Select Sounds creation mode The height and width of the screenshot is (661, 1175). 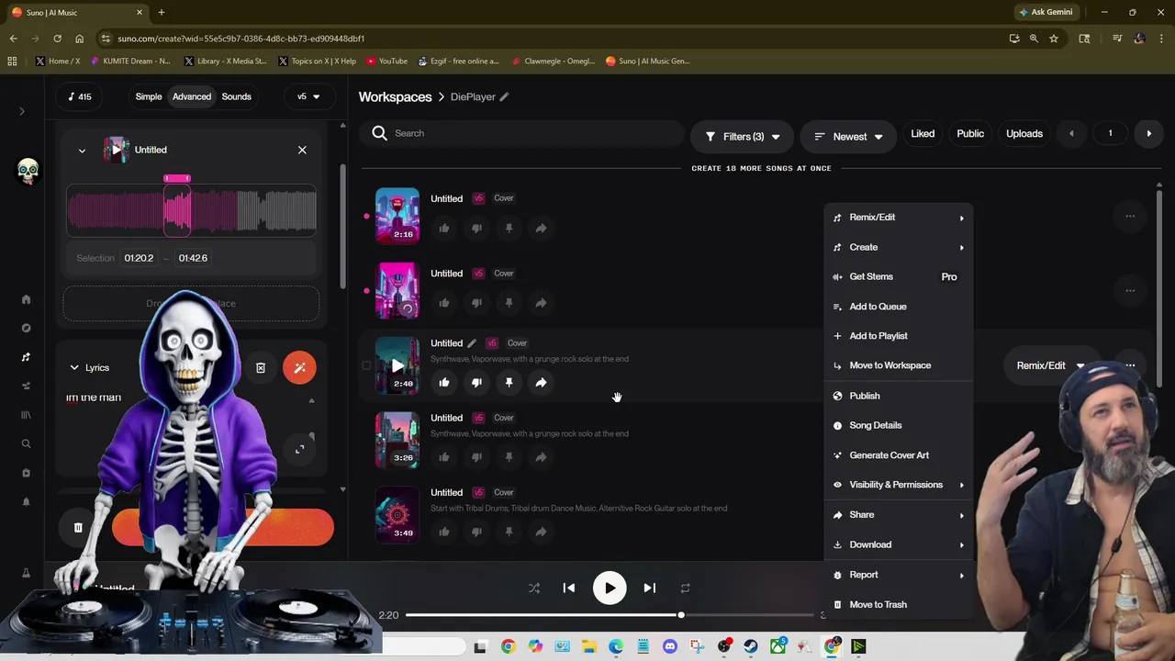tap(236, 96)
